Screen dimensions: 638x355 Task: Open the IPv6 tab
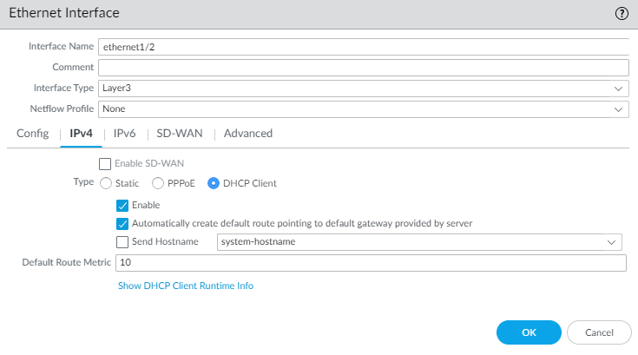(x=124, y=134)
